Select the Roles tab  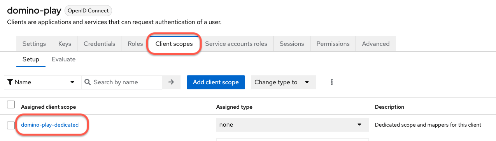tap(135, 44)
